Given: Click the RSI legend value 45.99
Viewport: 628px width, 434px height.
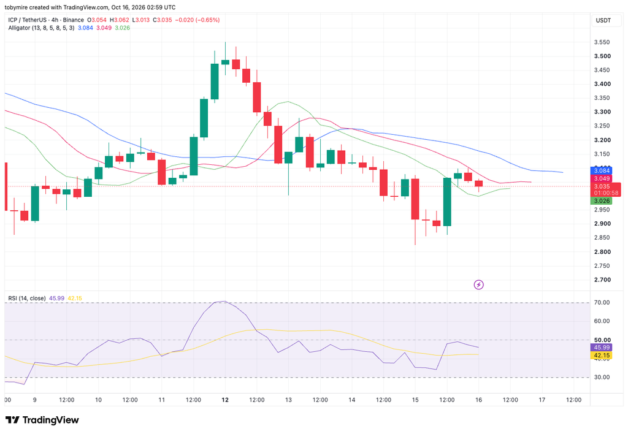Looking at the screenshot, I should [x=56, y=299].
